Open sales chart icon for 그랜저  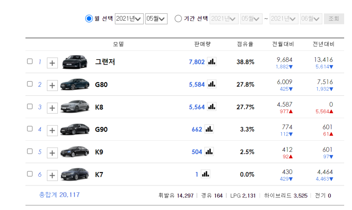pyautogui.click(x=212, y=62)
